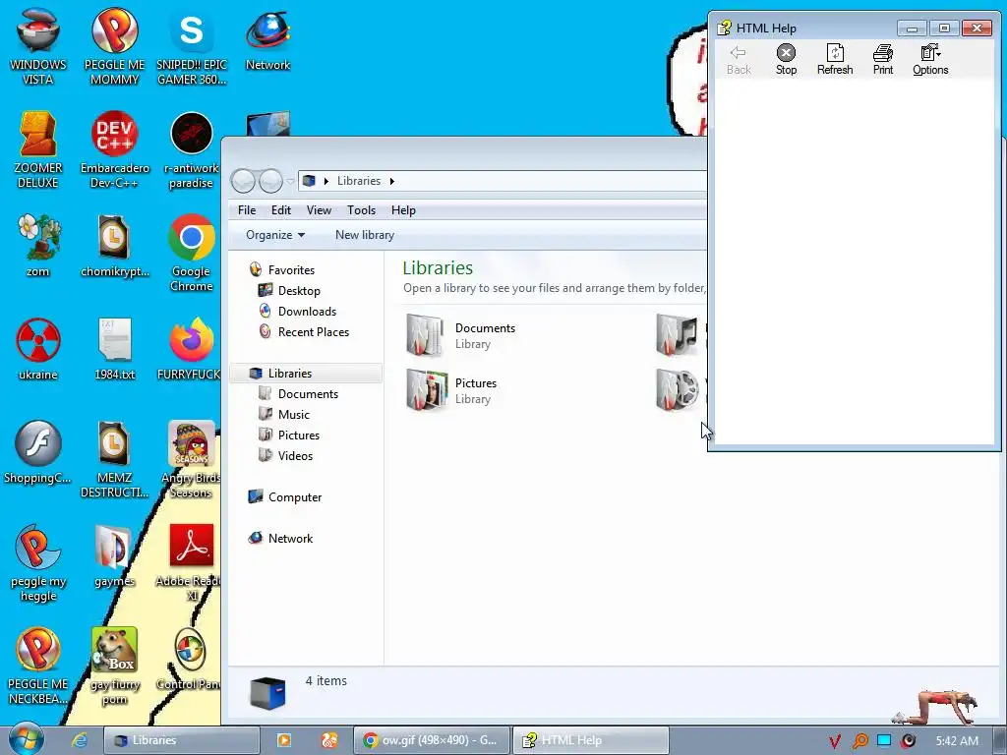Select the ShoppingC Flash desktop icon
The width and height of the screenshot is (1007, 755).
38,452
